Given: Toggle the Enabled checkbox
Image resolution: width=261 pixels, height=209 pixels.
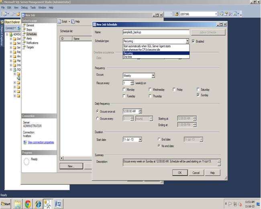Looking at the screenshot, I should [x=193, y=41].
